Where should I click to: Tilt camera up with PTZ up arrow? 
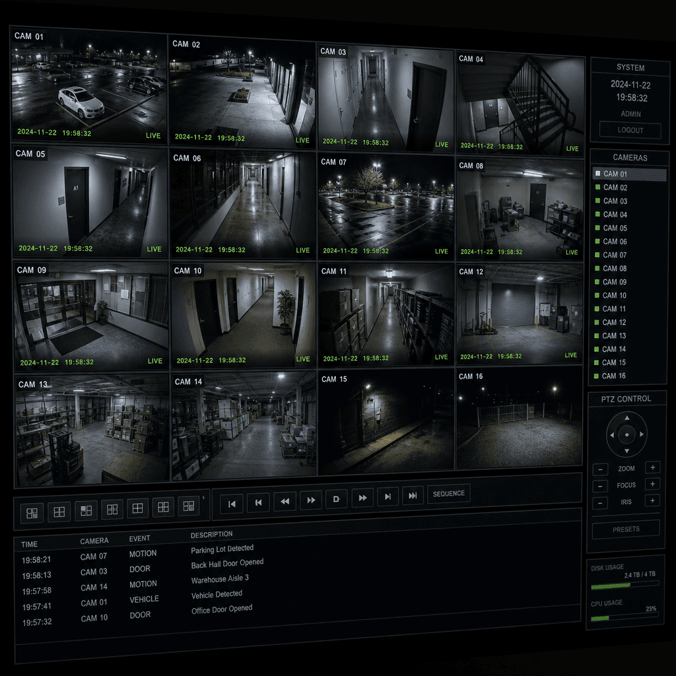627,418
